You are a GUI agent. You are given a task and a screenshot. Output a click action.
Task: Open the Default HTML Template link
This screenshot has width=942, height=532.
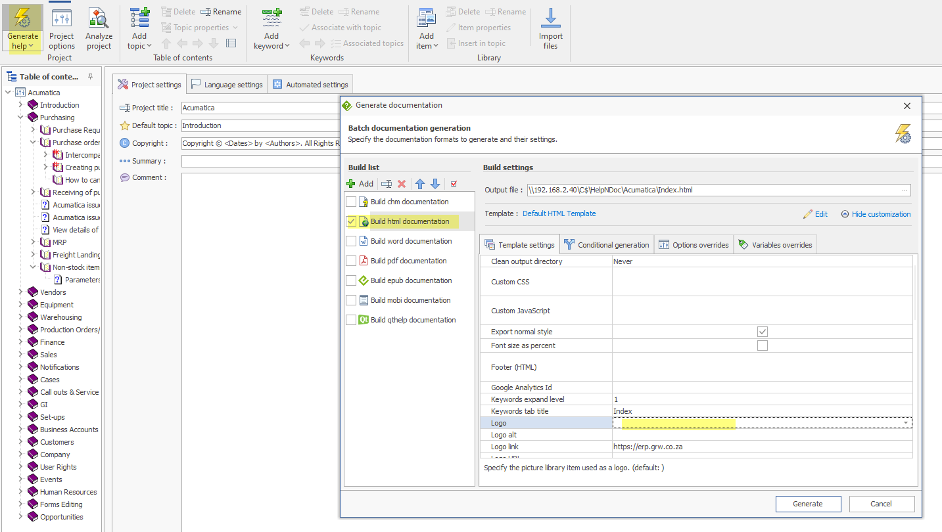559,213
